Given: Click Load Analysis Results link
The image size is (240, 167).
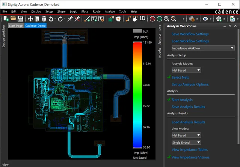Looking at the screenshot, I should point(188,122).
